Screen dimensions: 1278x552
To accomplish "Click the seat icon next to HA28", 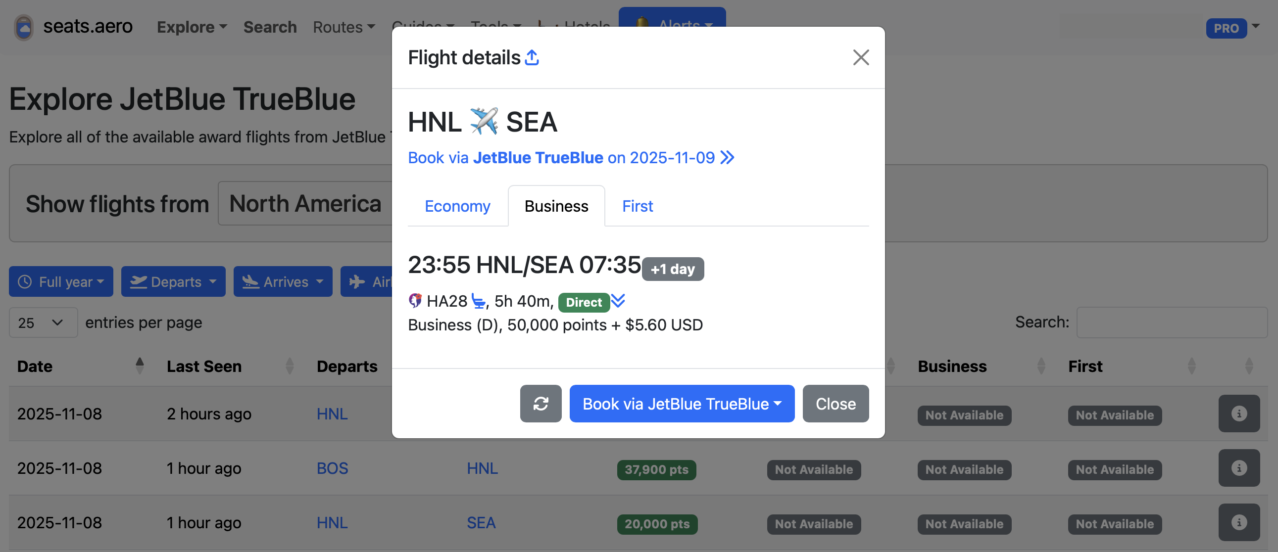I will click(478, 301).
